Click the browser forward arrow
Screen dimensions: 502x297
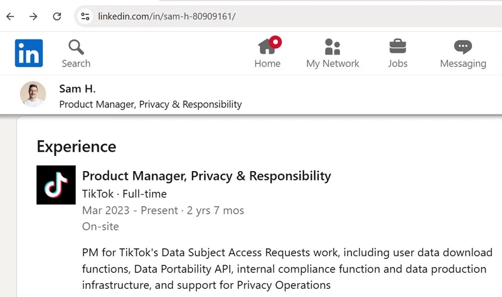point(33,16)
